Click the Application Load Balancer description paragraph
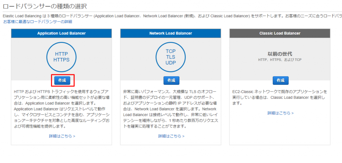Viewport: 342px width, 163px height. [61, 109]
